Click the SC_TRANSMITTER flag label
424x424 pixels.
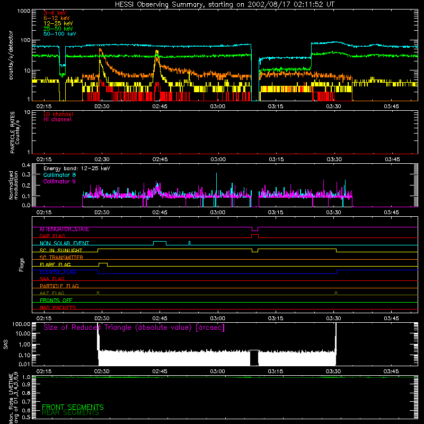(61, 258)
